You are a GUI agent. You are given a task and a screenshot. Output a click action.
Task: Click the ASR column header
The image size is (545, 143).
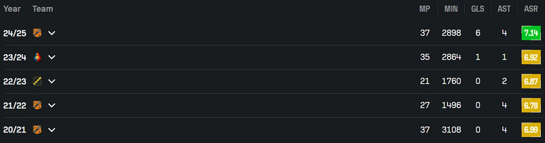point(531,9)
